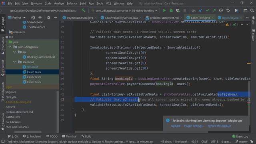
Task: Open the Analyze menu
Action: tap(59, 4)
